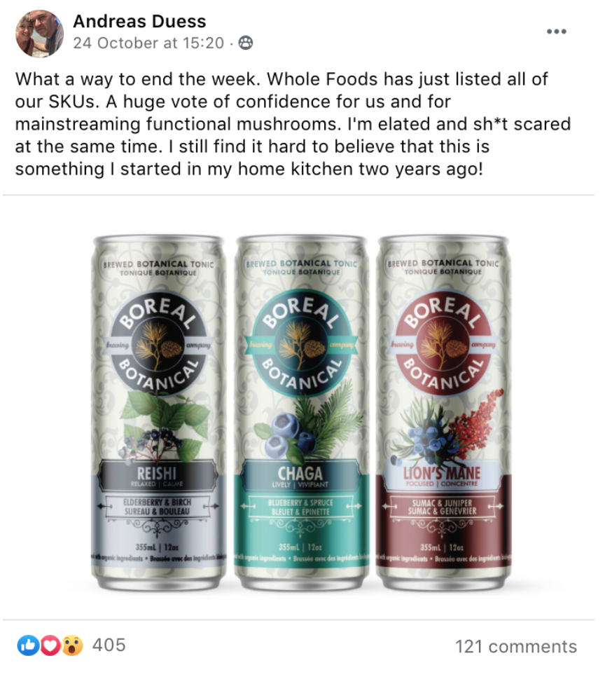Viewport: 605px width, 677px height.
Task: Click the Blueberry & Spruce flavor label
Action: (x=301, y=507)
